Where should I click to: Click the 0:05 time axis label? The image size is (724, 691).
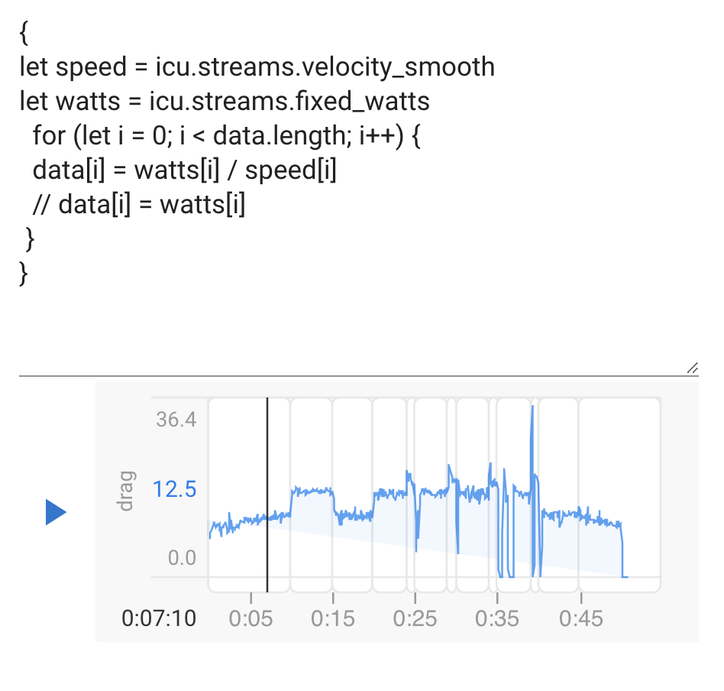point(250,618)
